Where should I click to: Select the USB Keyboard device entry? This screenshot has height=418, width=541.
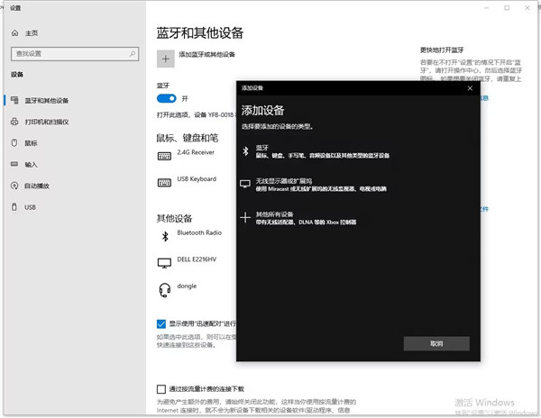tap(196, 179)
